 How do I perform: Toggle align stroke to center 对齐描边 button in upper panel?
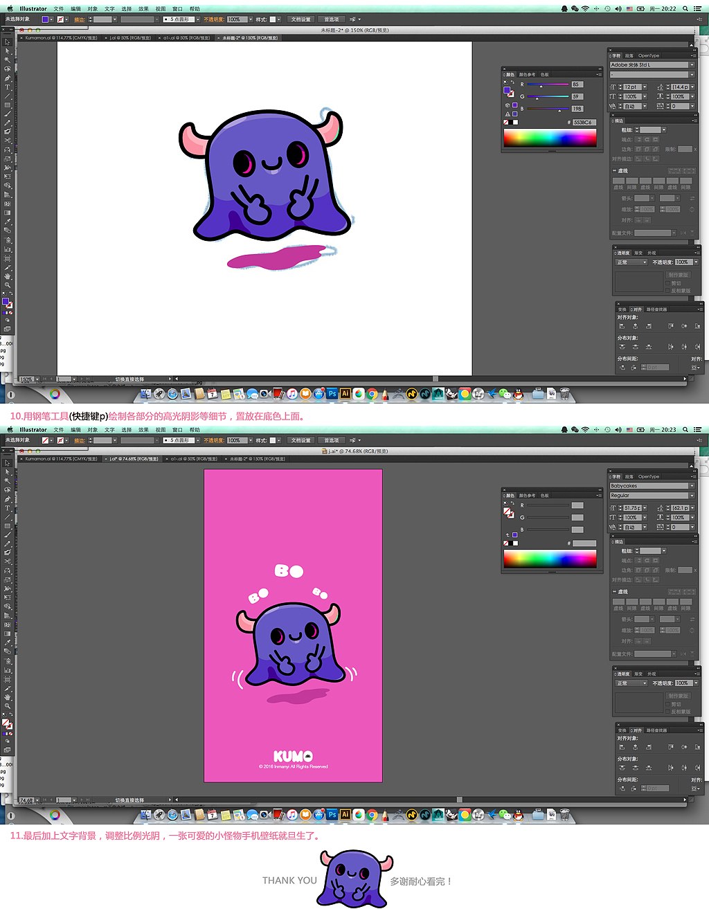pos(638,159)
